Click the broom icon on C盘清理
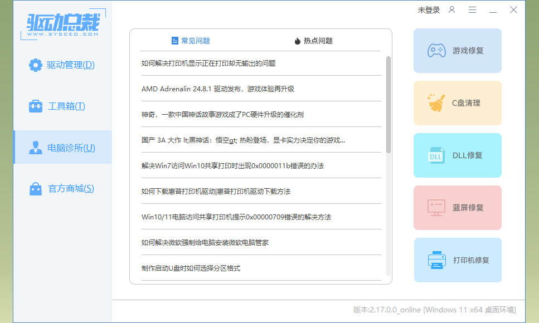 coord(436,103)
